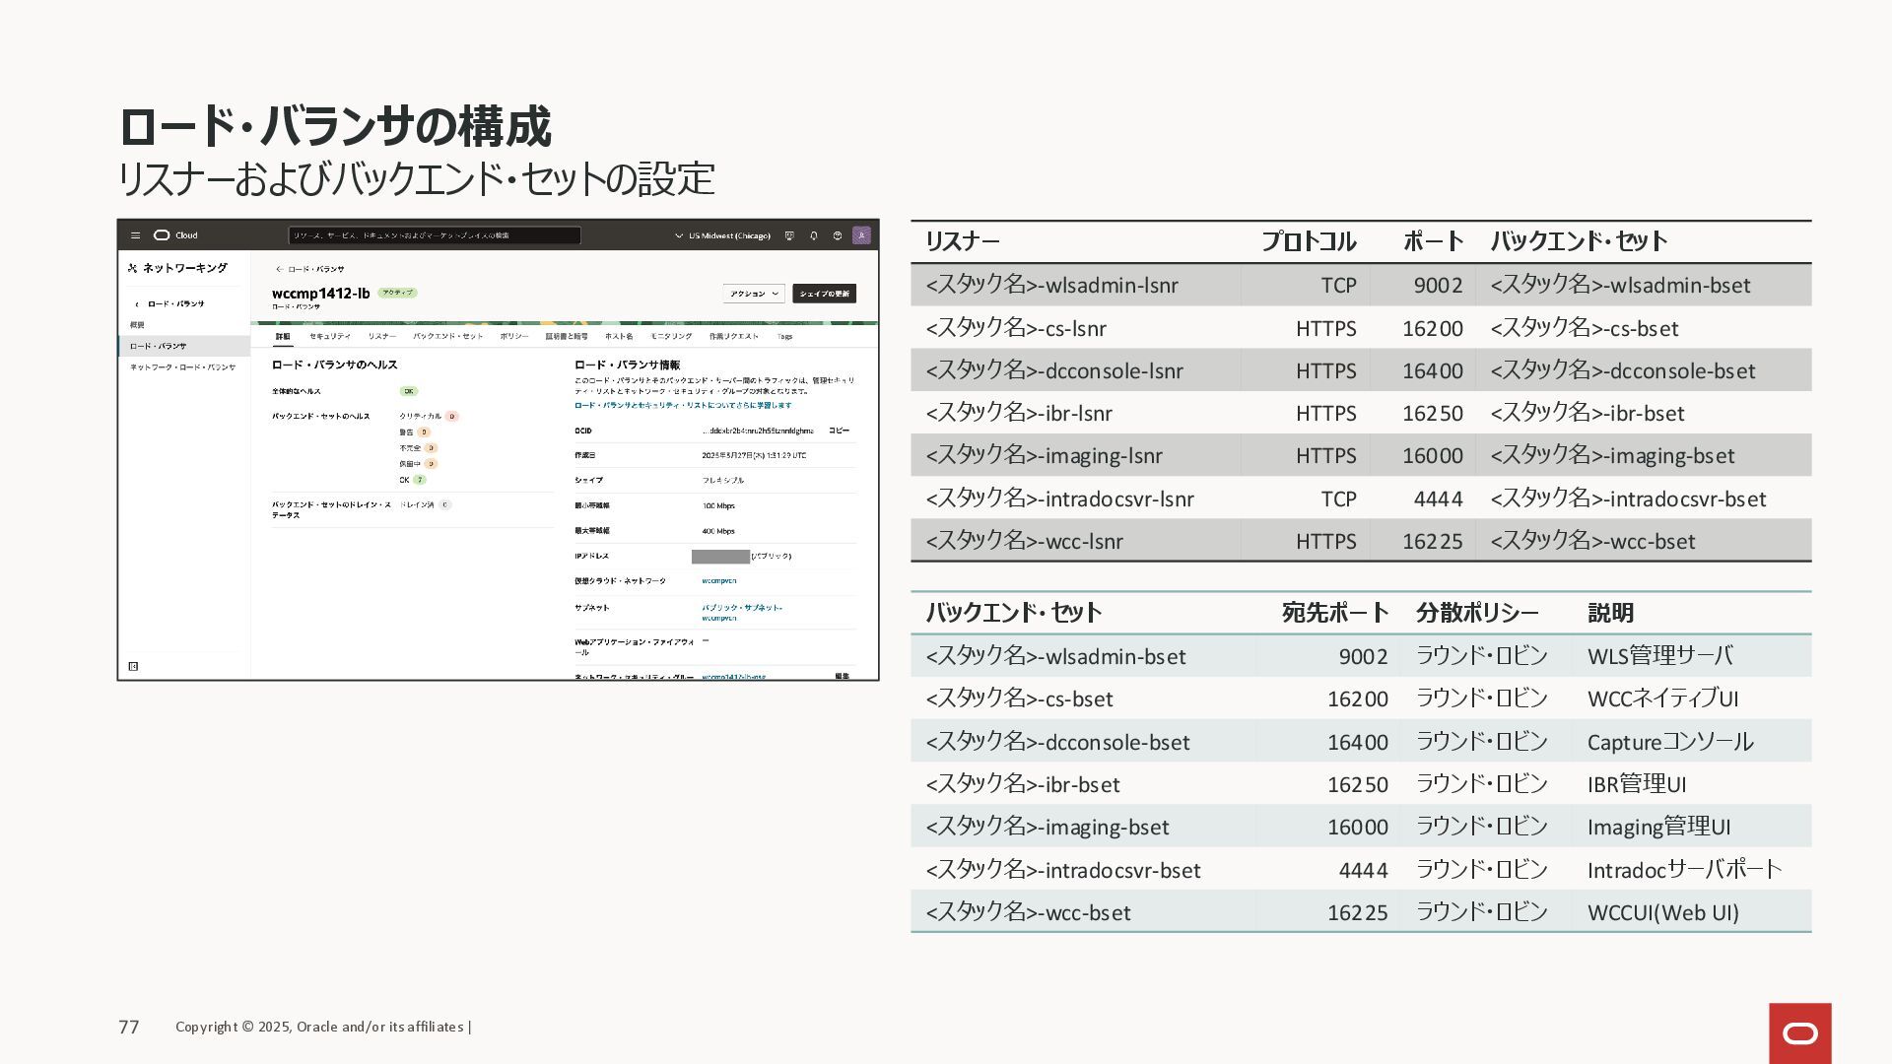The width and height of the screenshot is (1892, 1064).
Task: Collapse sidebar using bottom-left panel icon
Action: point(134,666)
